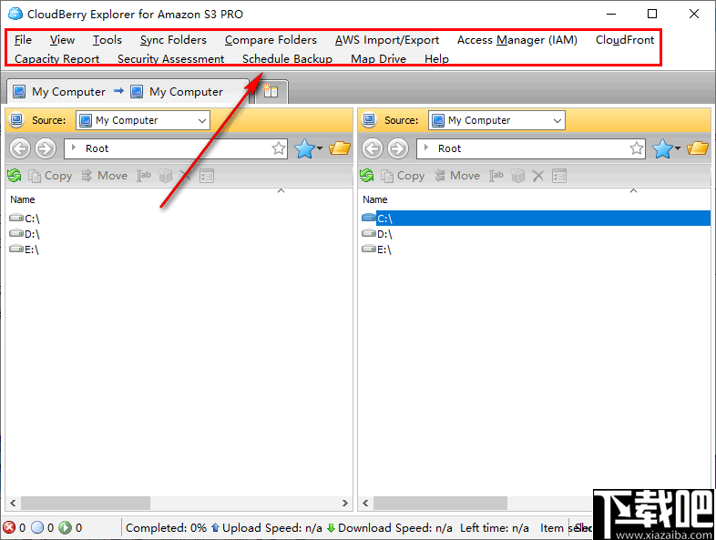716x540 pixels.
Task: Open the View menu
Action: [x=62, y=40]
